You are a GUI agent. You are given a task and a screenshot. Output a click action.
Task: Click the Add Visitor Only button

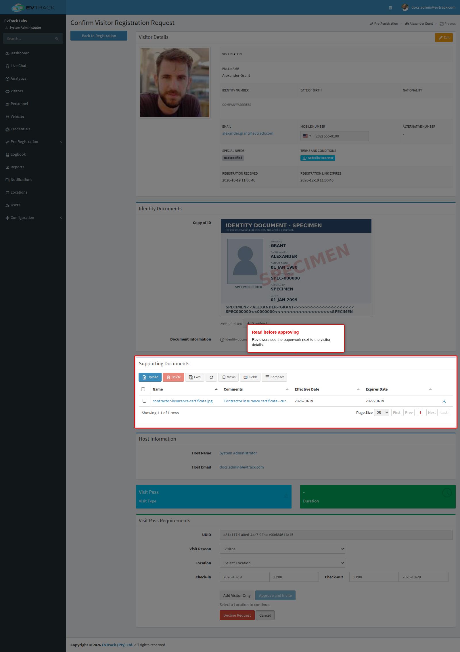(237, 595)
